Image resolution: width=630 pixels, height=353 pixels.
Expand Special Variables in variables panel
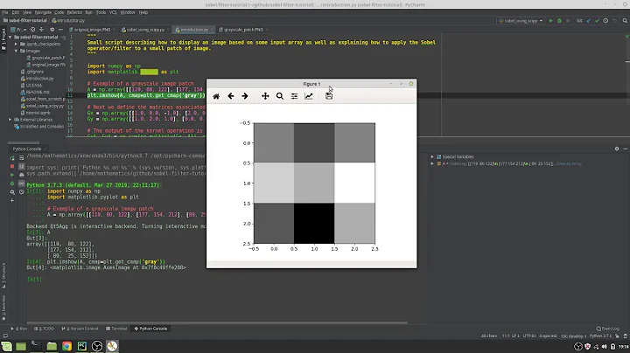[432, 157]
